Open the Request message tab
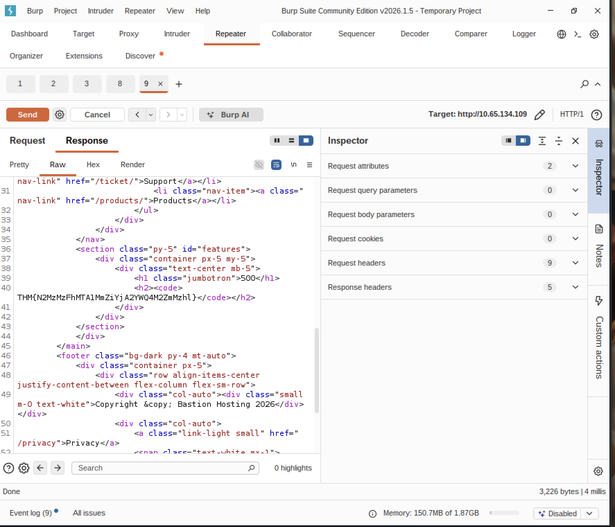Screen dimensions: 615x527 27,141
